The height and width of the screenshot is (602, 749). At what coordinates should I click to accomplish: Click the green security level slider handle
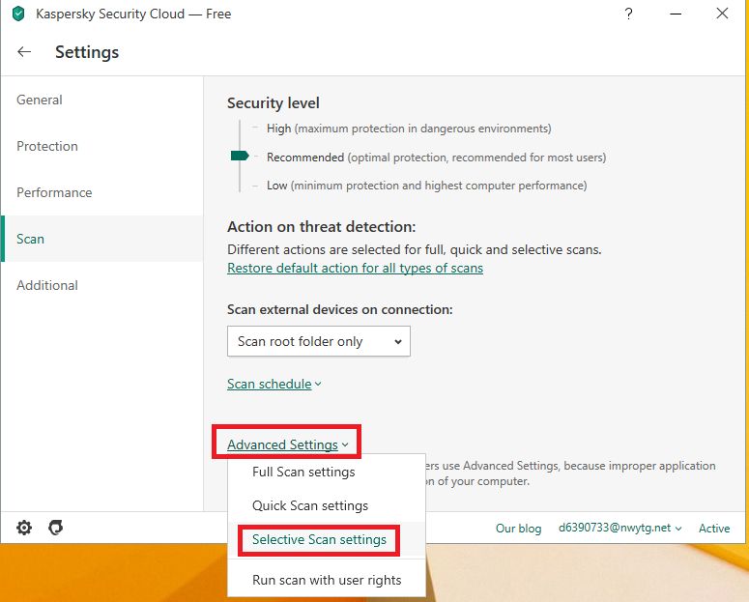coord(240,156)
